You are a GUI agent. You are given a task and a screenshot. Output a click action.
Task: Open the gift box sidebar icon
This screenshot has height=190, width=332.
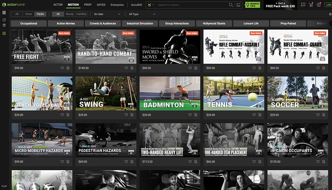(x=4, y=25)
